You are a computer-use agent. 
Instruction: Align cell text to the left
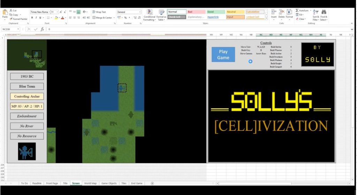coord(70,18)
